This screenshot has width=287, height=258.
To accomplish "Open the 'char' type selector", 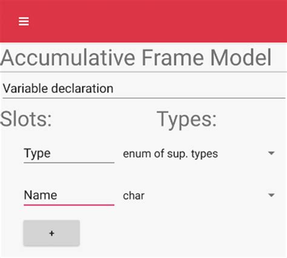I will 199,196.
